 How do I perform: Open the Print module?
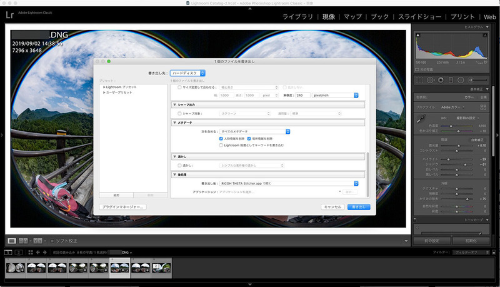(x=462, y=17)
